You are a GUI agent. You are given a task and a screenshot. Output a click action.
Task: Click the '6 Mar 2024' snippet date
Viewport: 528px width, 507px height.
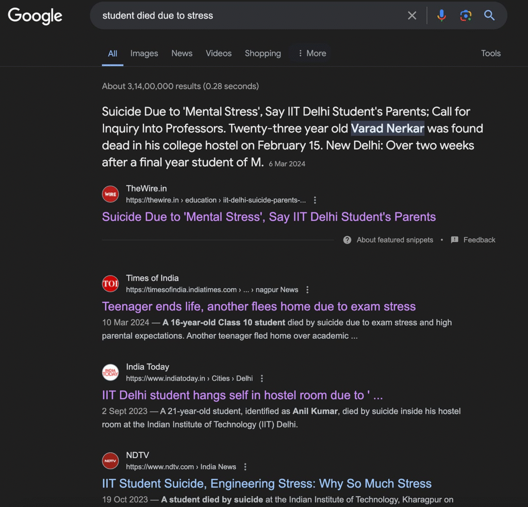point(287,164)
